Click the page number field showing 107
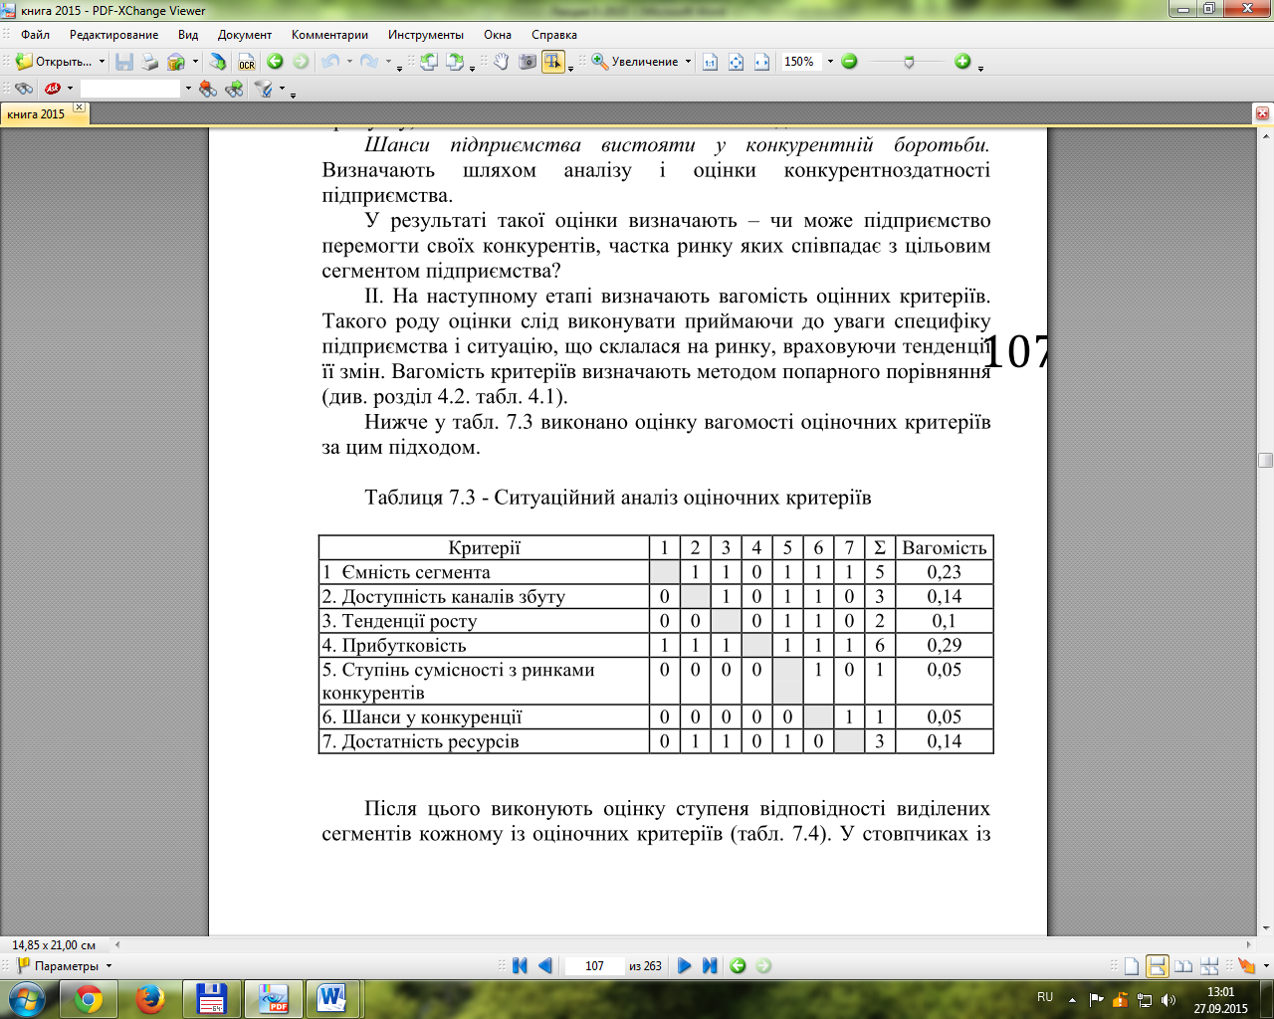This screenshot has height=1019, width=1274. click(x=594, y=965)
